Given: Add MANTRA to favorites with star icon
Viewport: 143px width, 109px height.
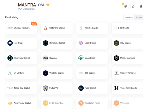Looking at the screenshot, I should [133, 6].
